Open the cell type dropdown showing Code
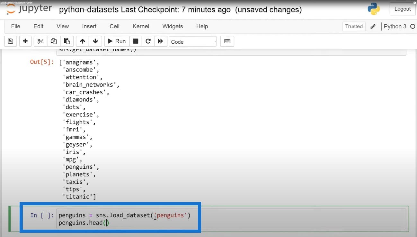The width and height of the screenshot is (417, 237). pyautogui.click(x=192, y=41)
